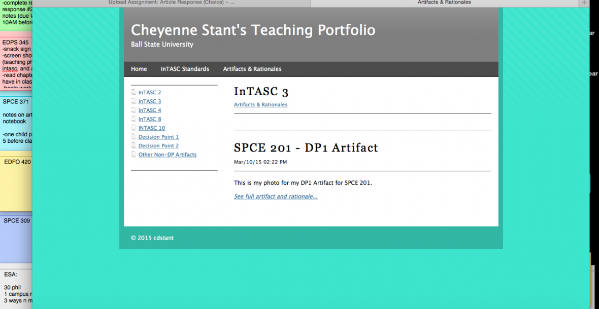Click the Artifacts & Rationales link under the InTASC 3 heading
The width and height of the screenshot is (599, 309).
tap(260, 105)
